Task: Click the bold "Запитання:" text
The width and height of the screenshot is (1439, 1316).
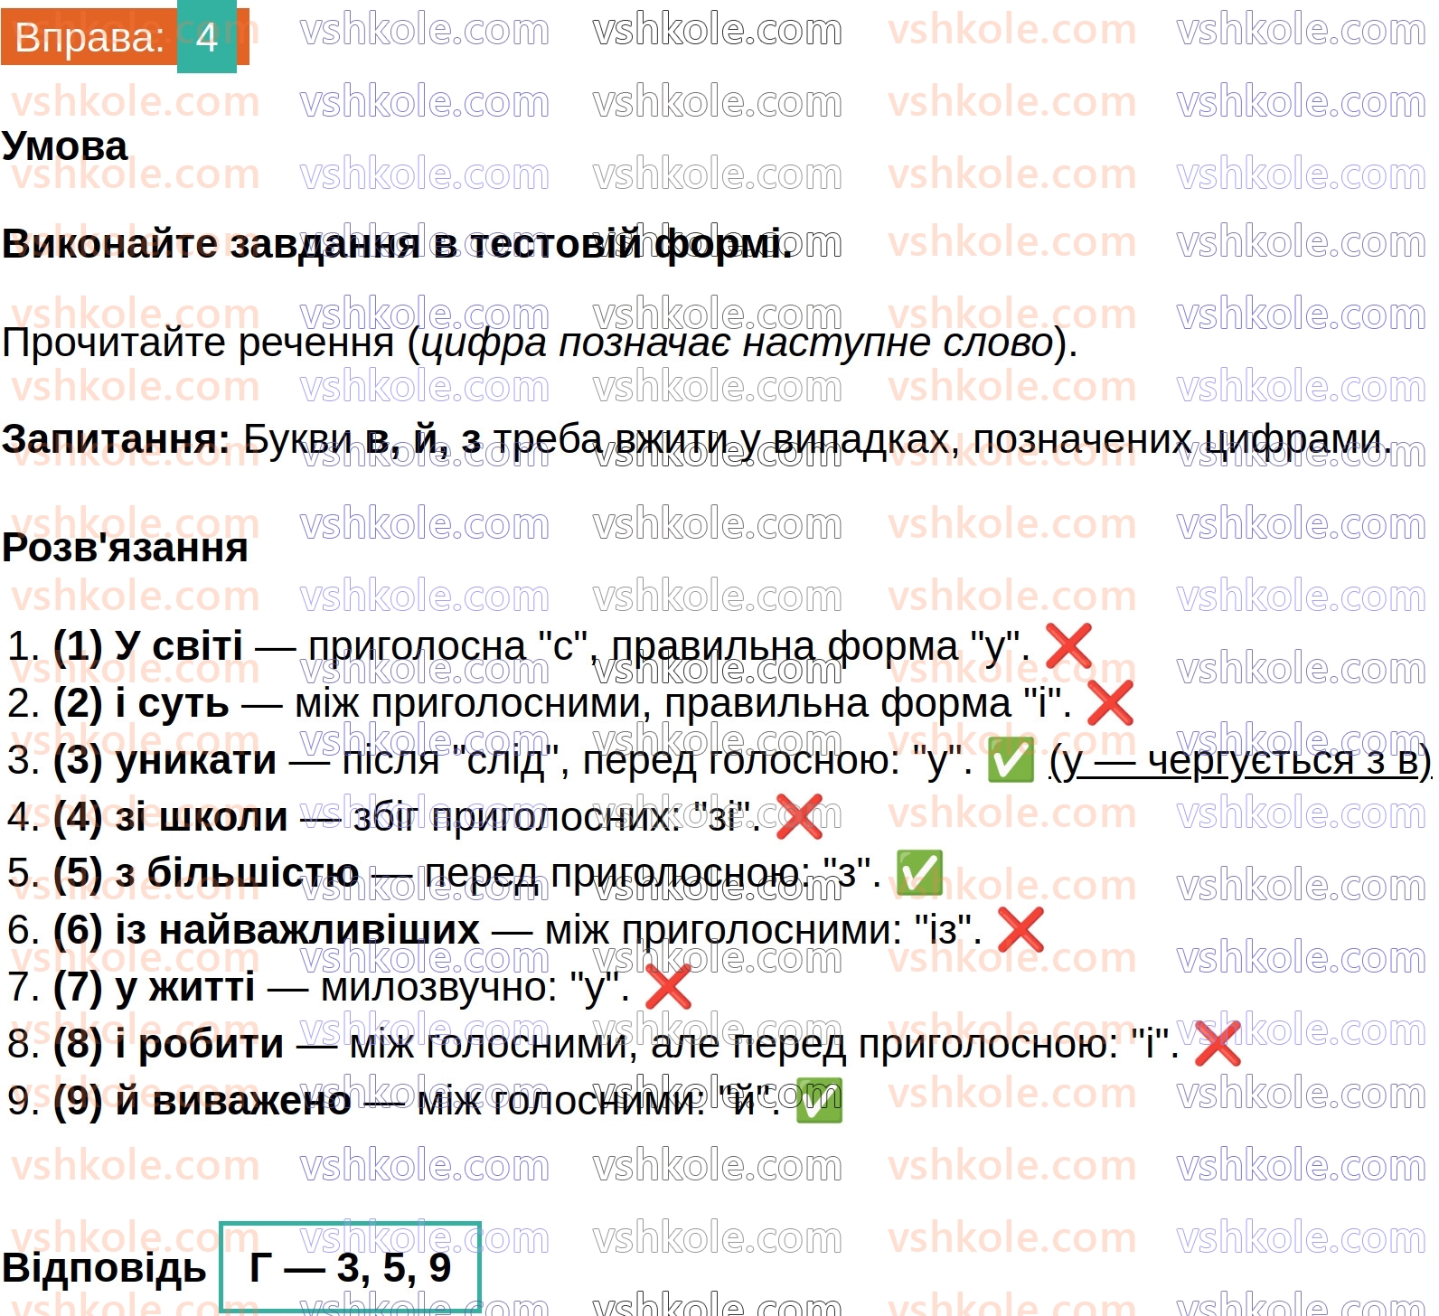Action: 116,439
